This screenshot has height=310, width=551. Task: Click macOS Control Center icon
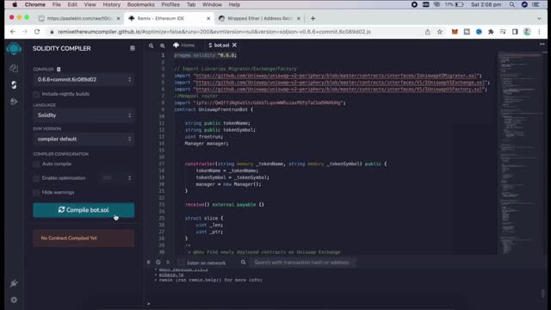536,4
